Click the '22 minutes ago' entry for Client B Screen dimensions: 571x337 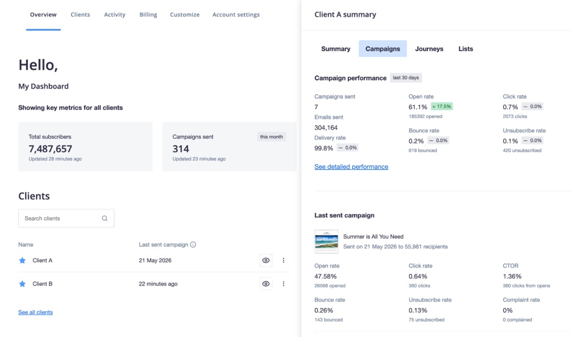158,284
